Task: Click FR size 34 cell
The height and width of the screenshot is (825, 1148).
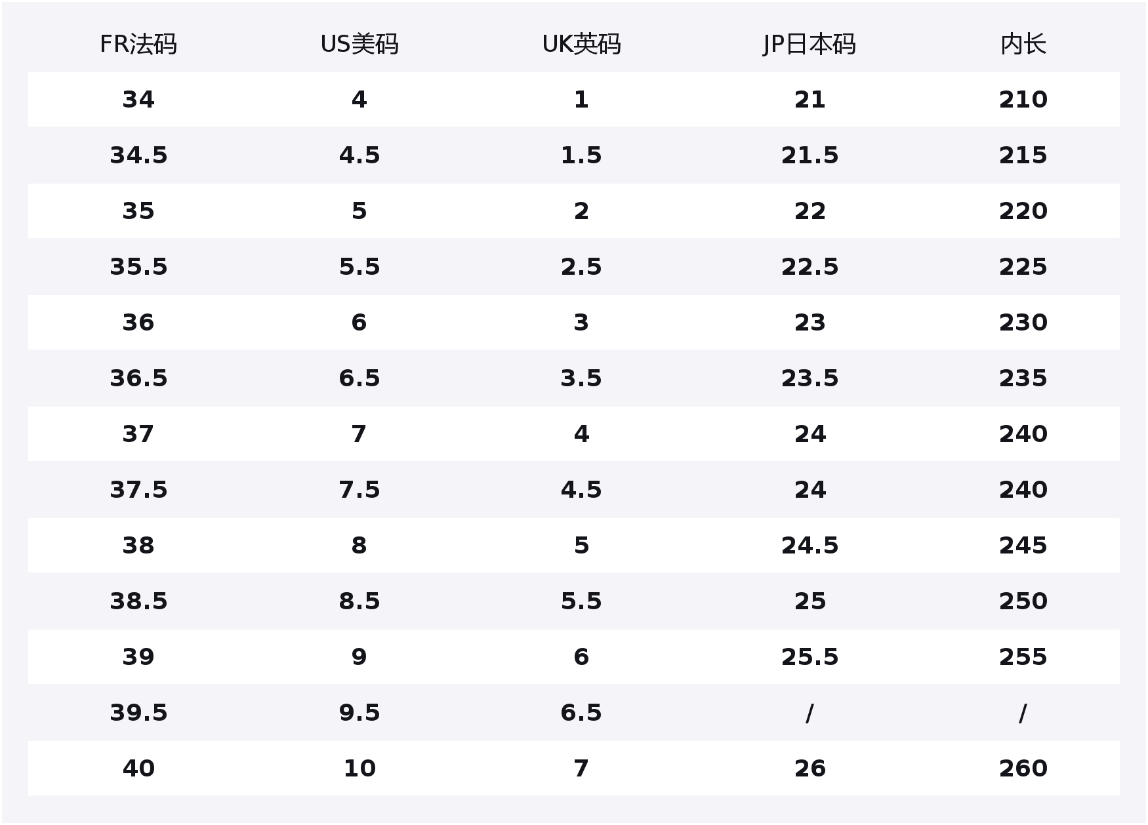Action: pos(138,100)
